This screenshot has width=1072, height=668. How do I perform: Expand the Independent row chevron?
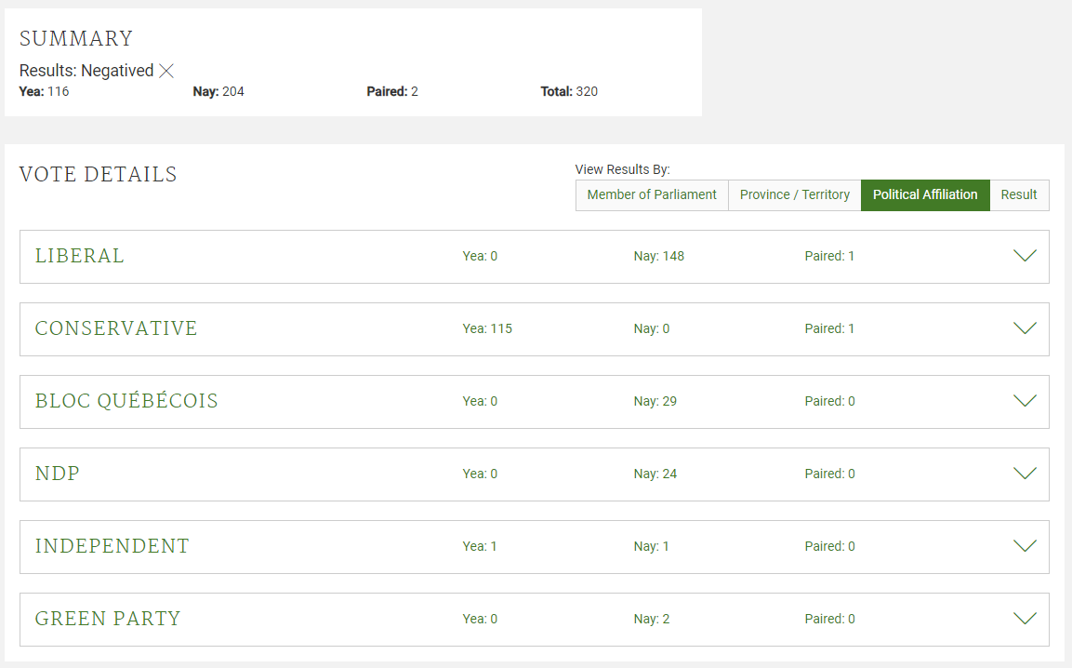1025,545
